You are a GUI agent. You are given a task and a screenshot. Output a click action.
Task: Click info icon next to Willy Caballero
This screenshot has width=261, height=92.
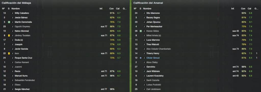point(12,13)
